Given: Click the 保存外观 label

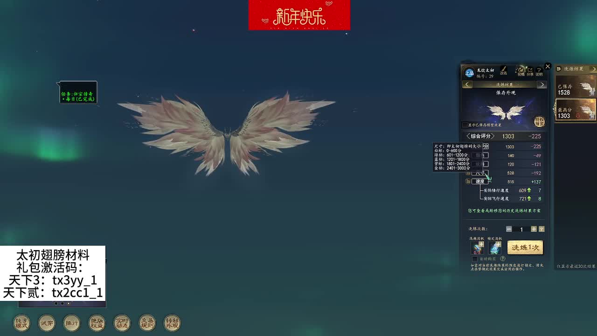Looking at the screenshot, I should 506,93.
